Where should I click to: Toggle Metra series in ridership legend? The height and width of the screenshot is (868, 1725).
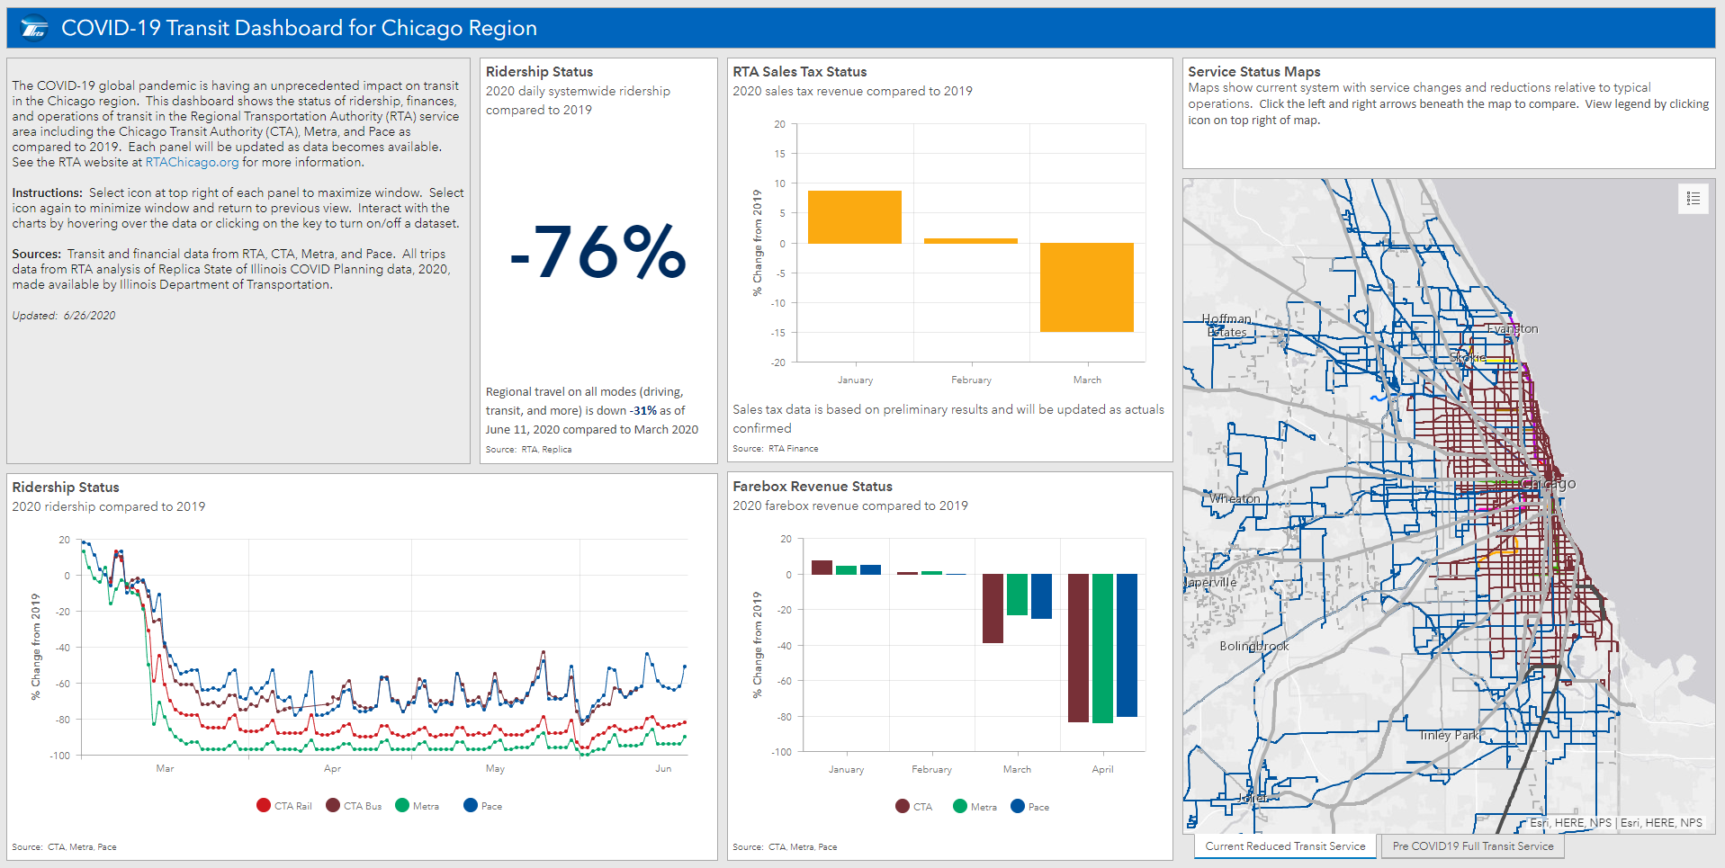pos(418,806)
